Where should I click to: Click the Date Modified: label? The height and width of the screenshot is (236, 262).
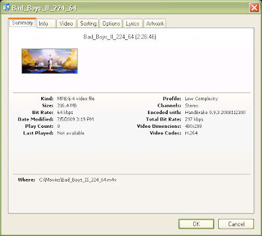[35, 119]
